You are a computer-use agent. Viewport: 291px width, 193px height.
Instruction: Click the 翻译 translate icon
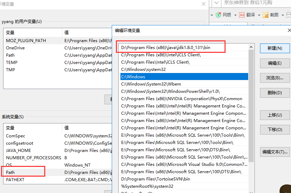tap(242, 15)
